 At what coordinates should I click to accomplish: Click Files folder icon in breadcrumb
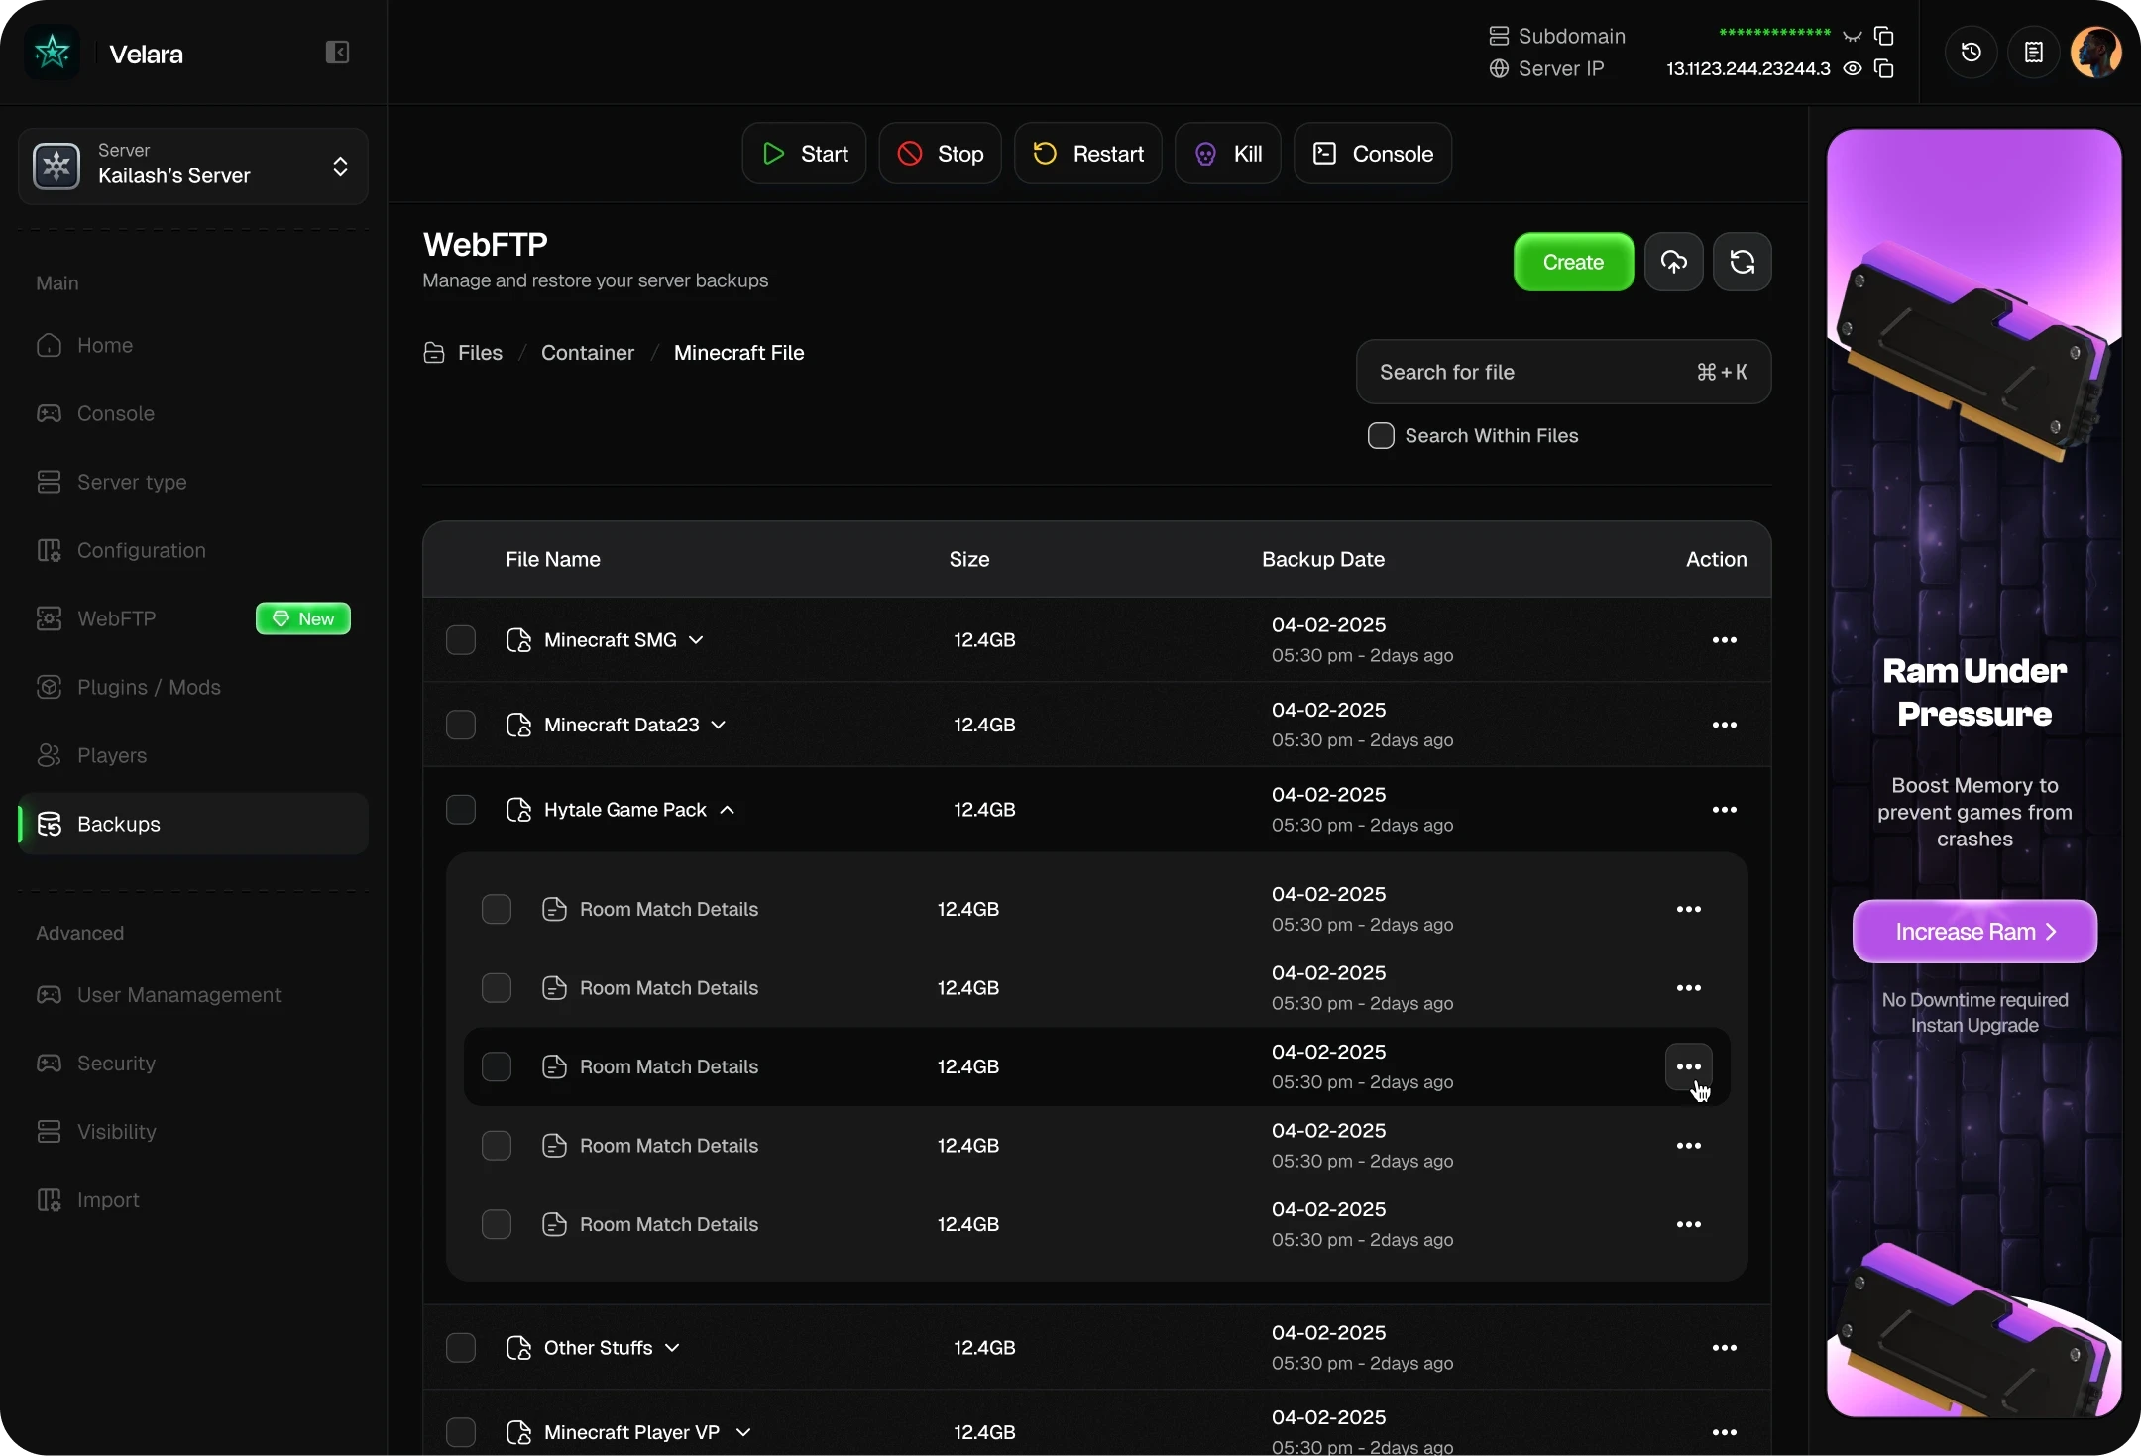pos(434,353)
